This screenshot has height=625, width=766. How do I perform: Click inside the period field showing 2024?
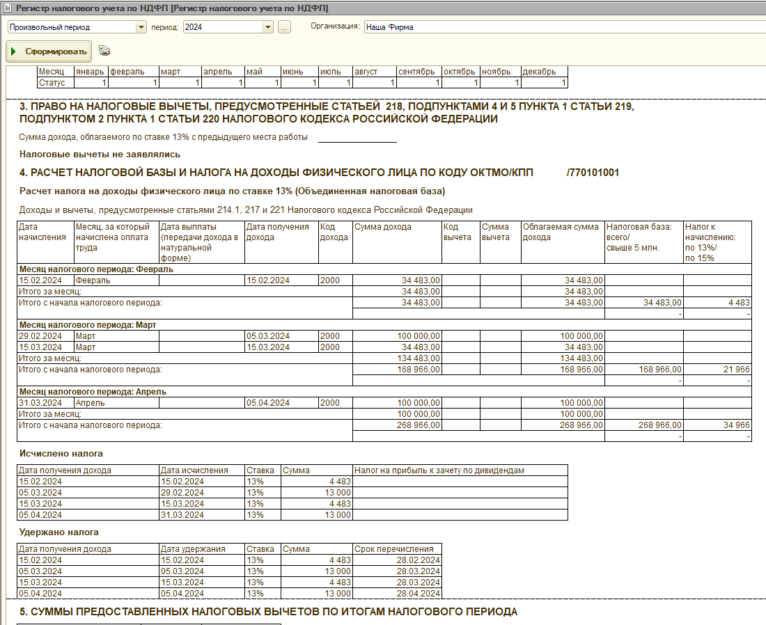click(221, 27)
